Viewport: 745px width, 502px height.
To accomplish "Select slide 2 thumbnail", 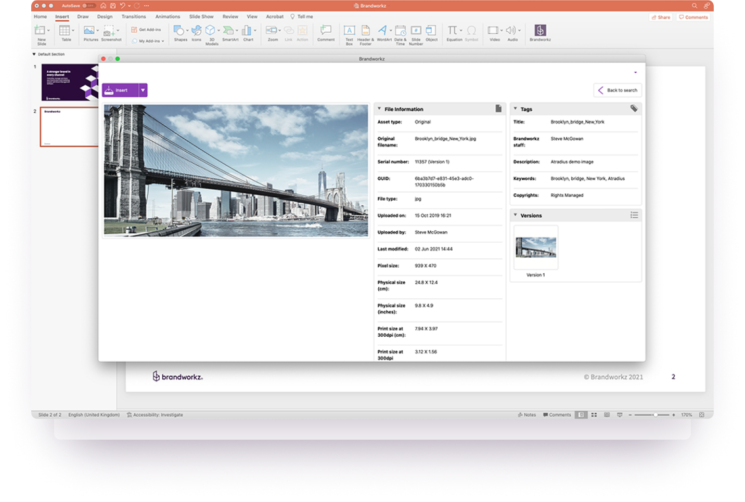I will (70, 127).
